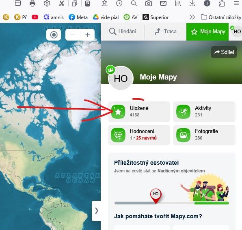Viewport: 242px width, 230px height.
Task: Open the Hodnocení reviews tile
Action: (139, 135)
